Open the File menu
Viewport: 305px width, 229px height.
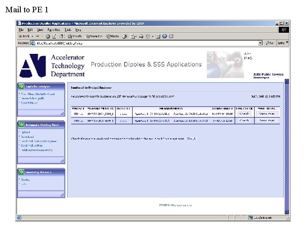click(21, 30)
